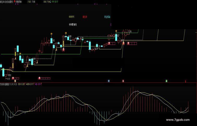The height and width of the screenshot is (126, 197).
Task: Open 方向标准离差 indicator parameters label
Action: 8,84
